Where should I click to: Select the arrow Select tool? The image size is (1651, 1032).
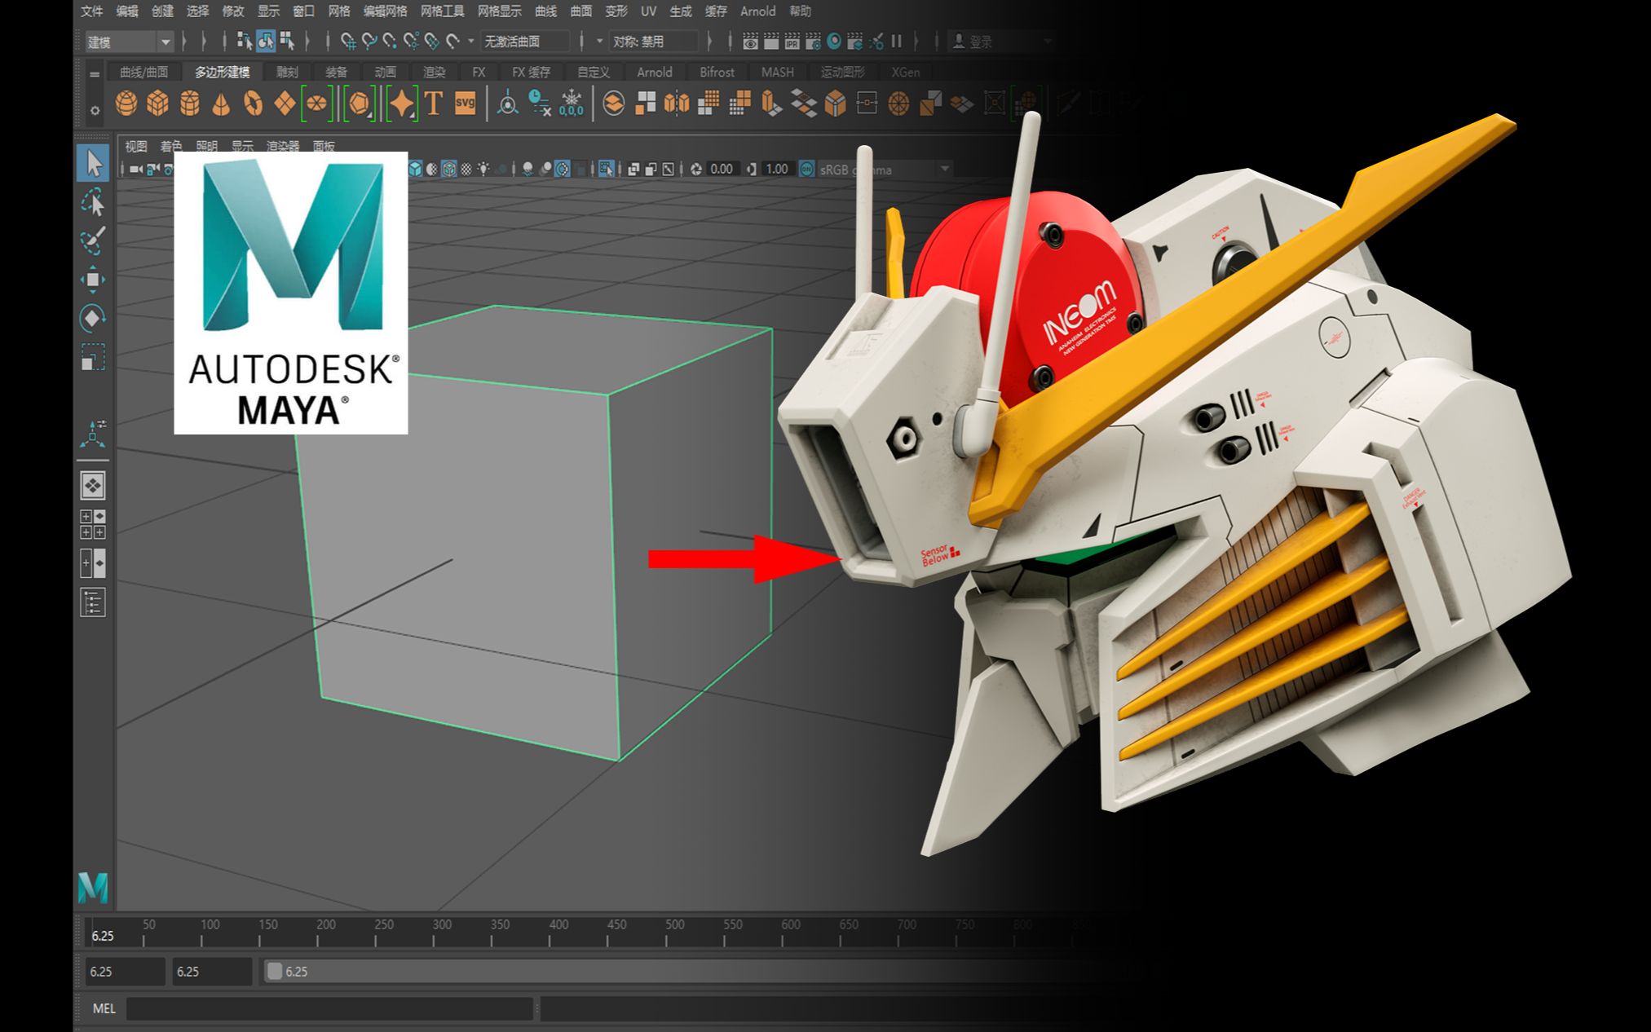tap(93, 163)
